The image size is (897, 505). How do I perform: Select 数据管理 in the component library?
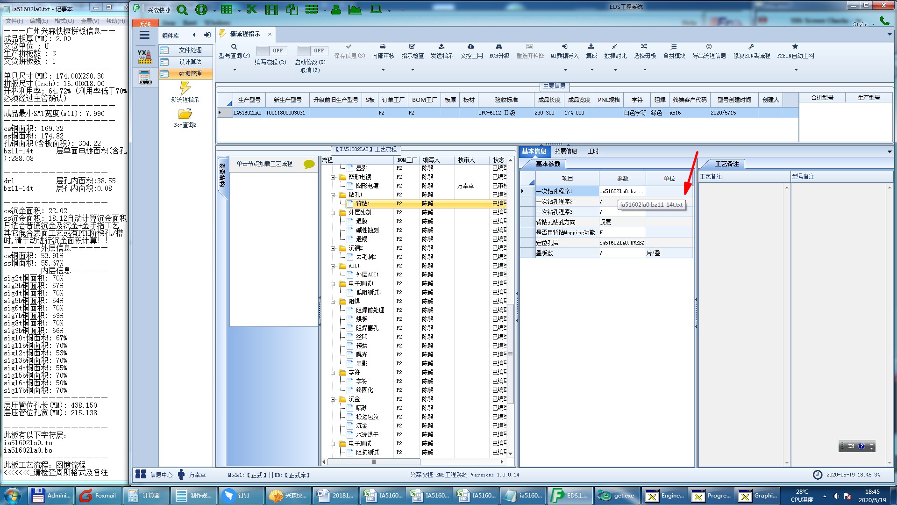pyautogui.click(x=190, y=73)
